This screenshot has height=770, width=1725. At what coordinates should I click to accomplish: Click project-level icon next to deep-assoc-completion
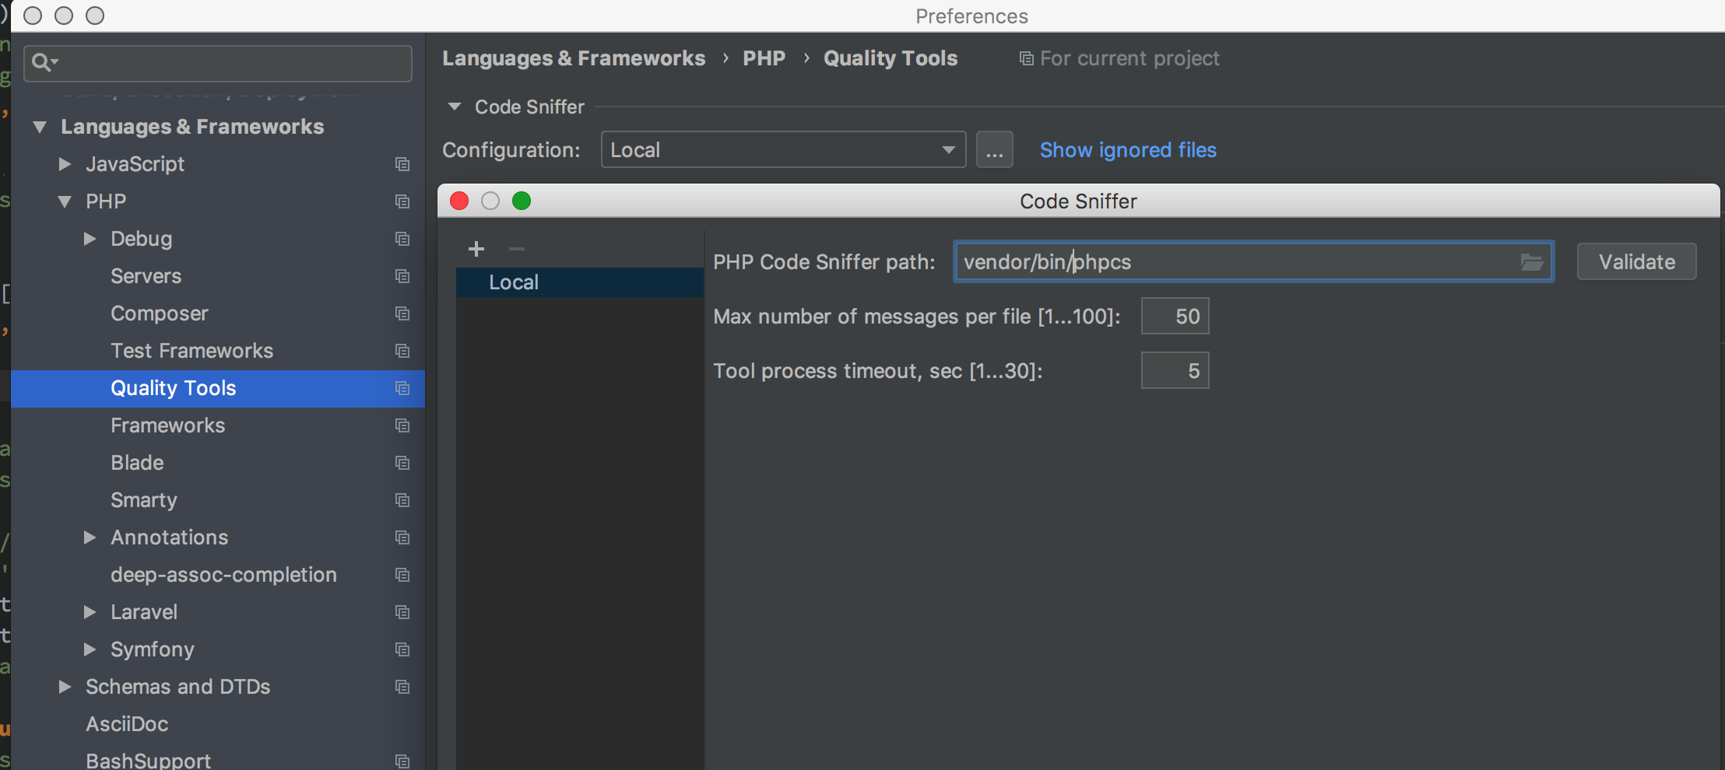pyautogui.click(x=402, y=575)
